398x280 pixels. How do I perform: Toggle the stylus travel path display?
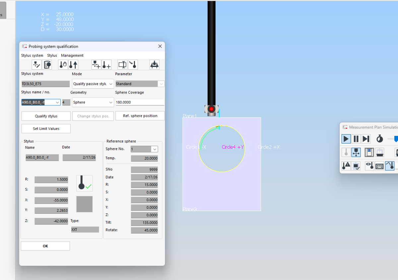(x=390, y=166)
